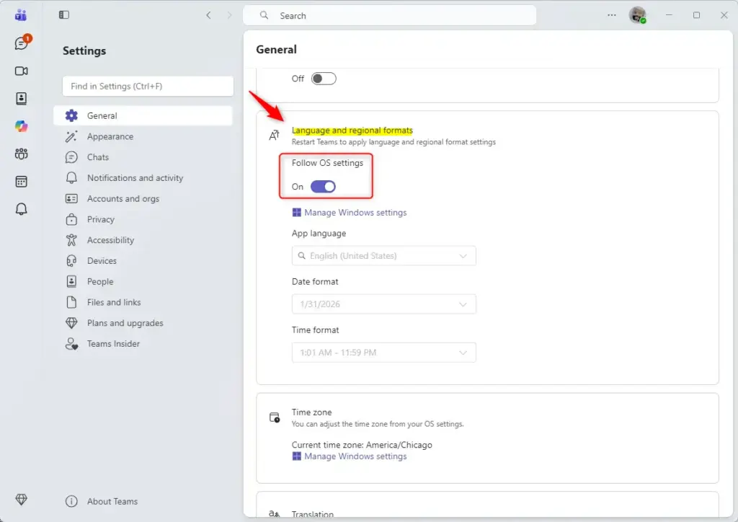Open the Chat icon in the app rail
Viewport: 738px width, 522px height.
coord(21,43)
